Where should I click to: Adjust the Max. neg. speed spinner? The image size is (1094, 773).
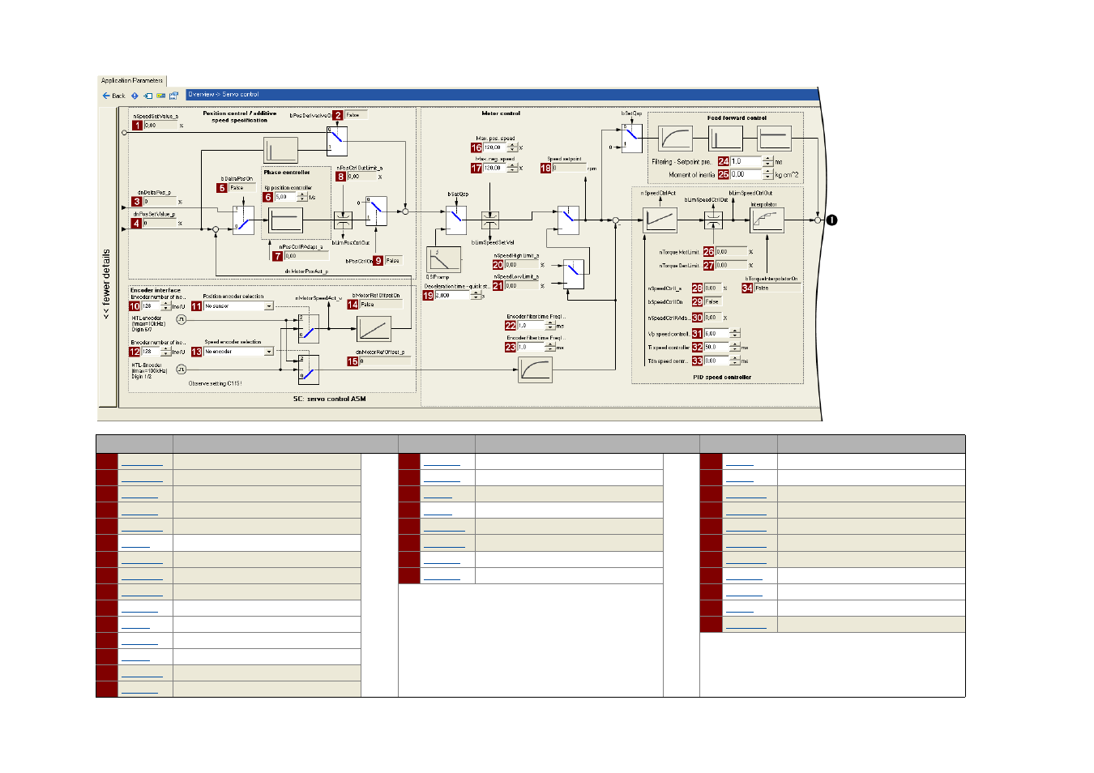[x=512, y=168]
